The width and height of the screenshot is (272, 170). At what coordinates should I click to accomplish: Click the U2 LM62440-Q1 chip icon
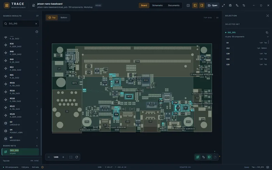6,123
